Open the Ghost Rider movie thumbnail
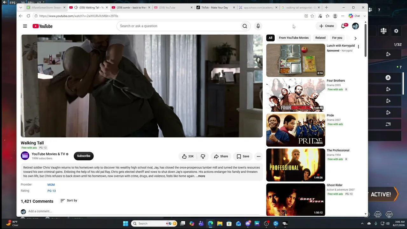Image resolution: width=407 pixels, height=229 pixels. [x=296, y=200]
